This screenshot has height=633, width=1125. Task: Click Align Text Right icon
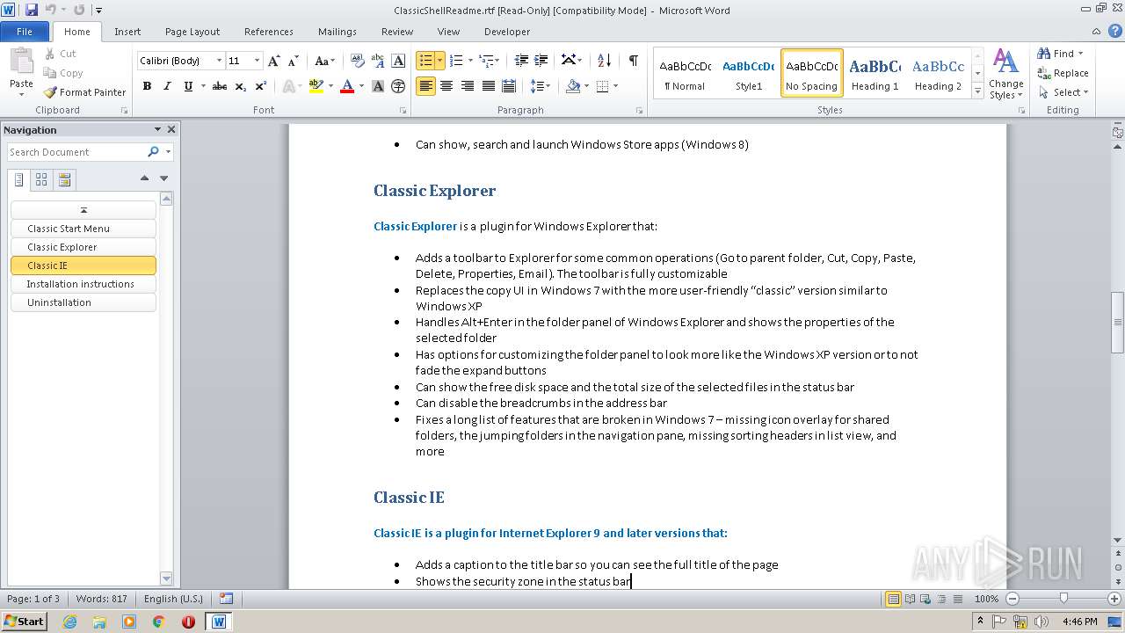pos(468,86)
